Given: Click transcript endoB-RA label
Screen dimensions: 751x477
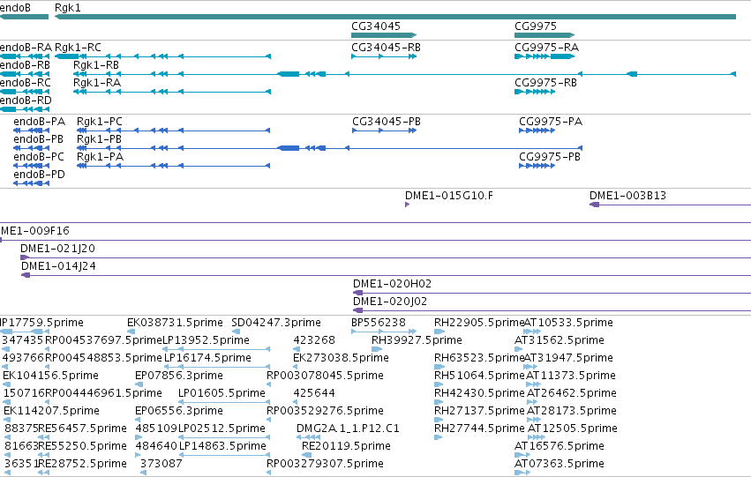Looking at the screenshot, I should 26,48.
